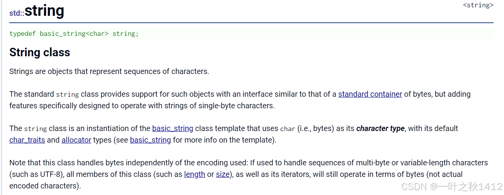Click inline code "char" before "(i.e., bytes)"
The image size is (504, 195).
tap(288, 129)
